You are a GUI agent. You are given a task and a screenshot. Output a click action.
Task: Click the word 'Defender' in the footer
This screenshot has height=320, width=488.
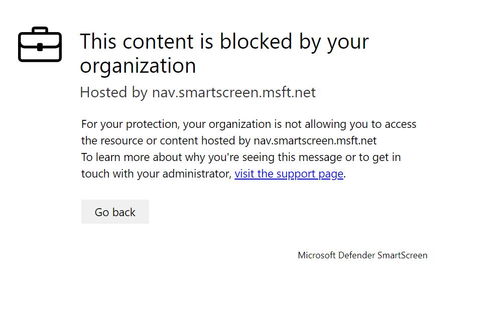356,255
